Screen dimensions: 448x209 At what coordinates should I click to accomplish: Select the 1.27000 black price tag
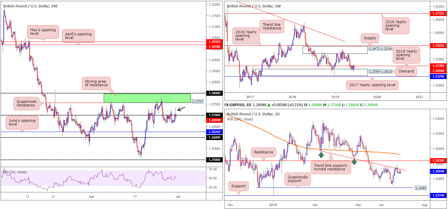pos(215,115)
